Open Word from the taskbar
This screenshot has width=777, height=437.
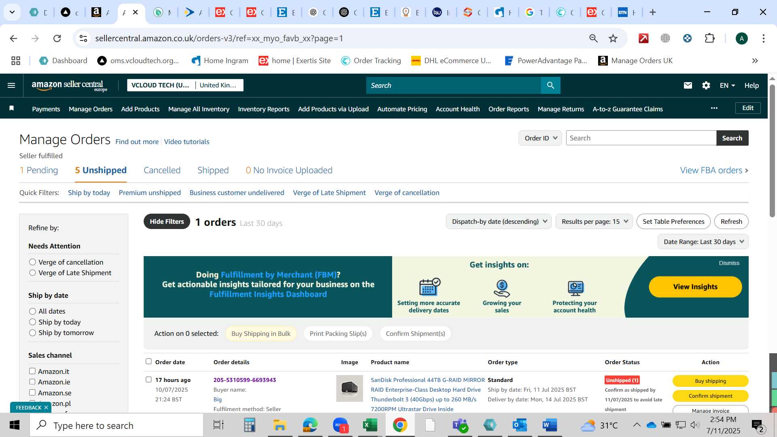click(x=549, y=425)
